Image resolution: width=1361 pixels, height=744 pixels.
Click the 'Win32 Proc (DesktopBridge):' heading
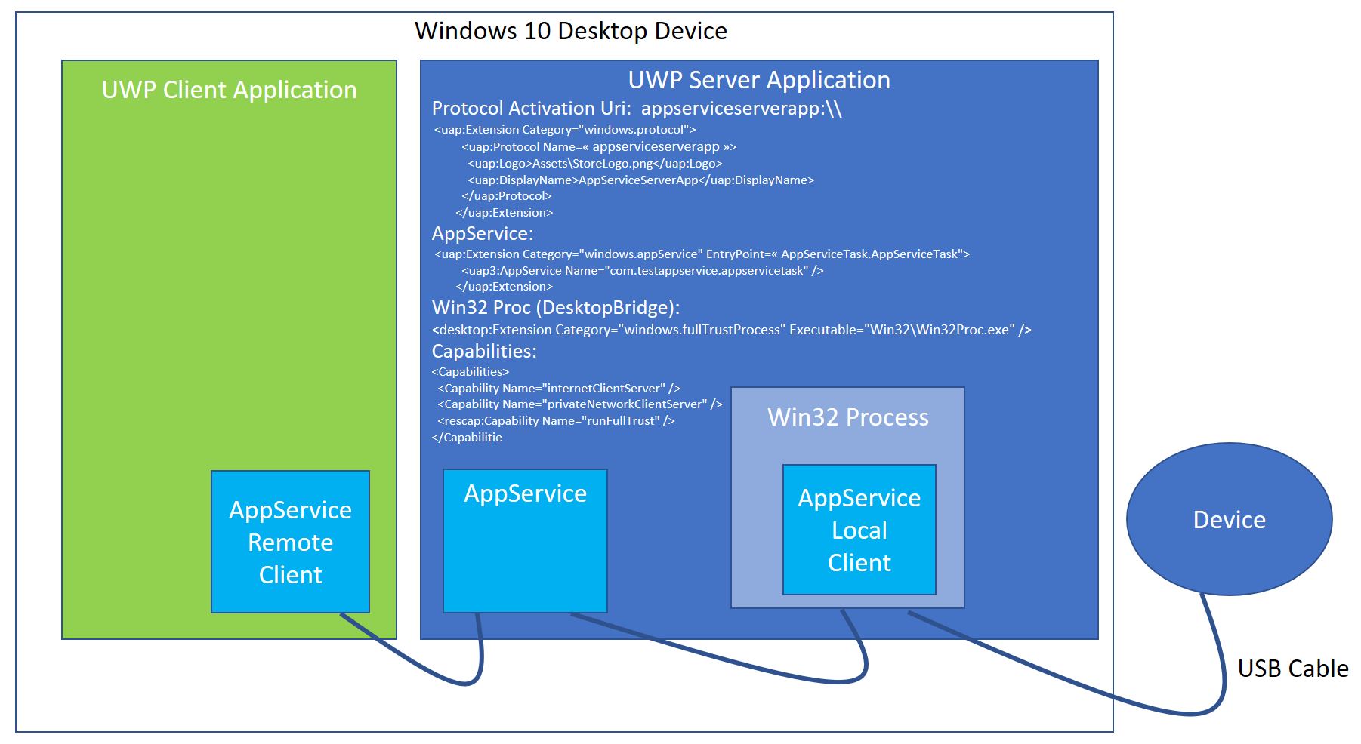pos(556,308)
